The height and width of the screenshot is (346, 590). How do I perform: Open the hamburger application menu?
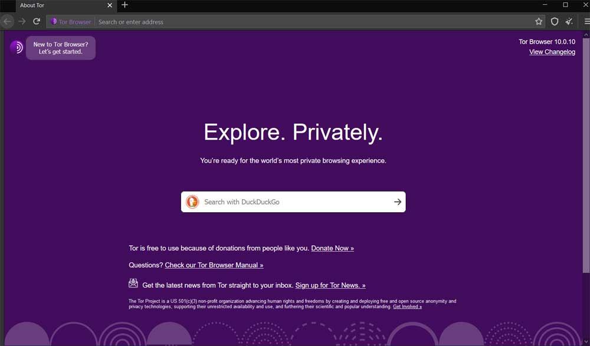coord(586,22)
